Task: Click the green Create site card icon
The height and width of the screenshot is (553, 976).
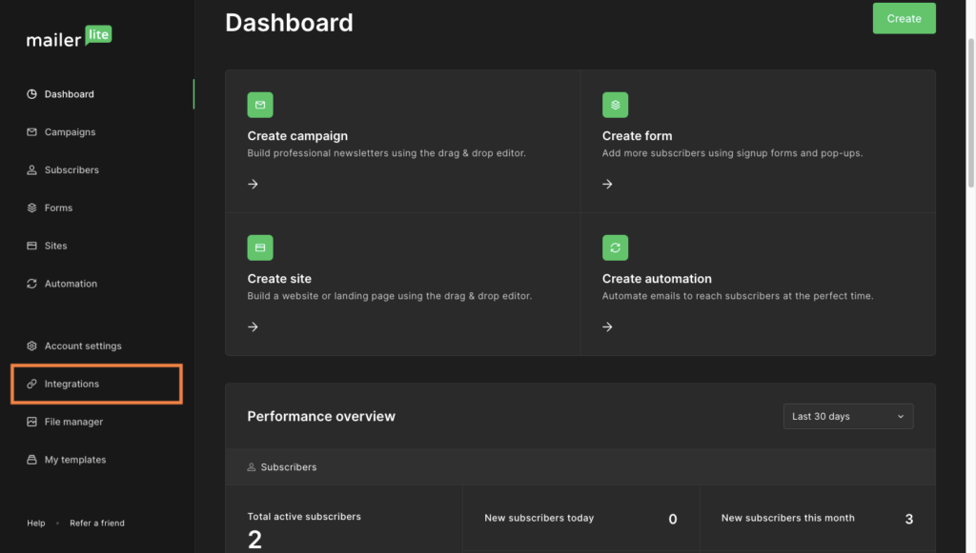Action: (x=260, y=247)
